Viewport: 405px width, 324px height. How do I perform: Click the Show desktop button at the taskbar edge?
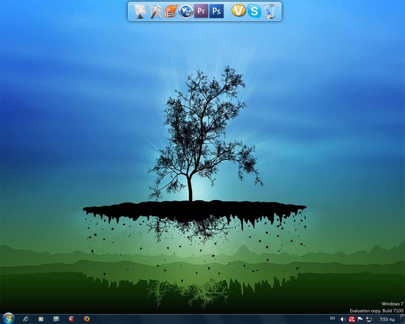click(403, 319)
